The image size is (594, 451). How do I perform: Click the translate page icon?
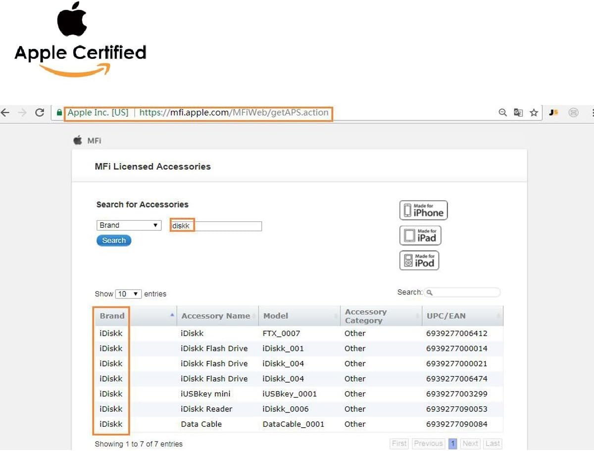pyautogui.click(x=518, y=113)
